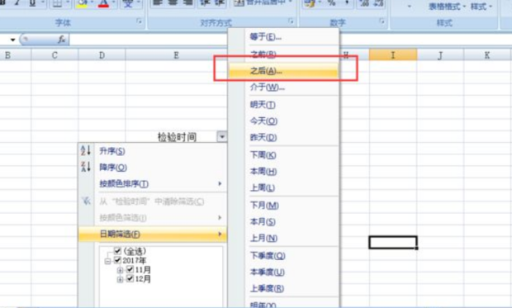Choose 介于(W)... date filter
The image size is (512, 308).
pyautogui.click(x=283, y=88)
